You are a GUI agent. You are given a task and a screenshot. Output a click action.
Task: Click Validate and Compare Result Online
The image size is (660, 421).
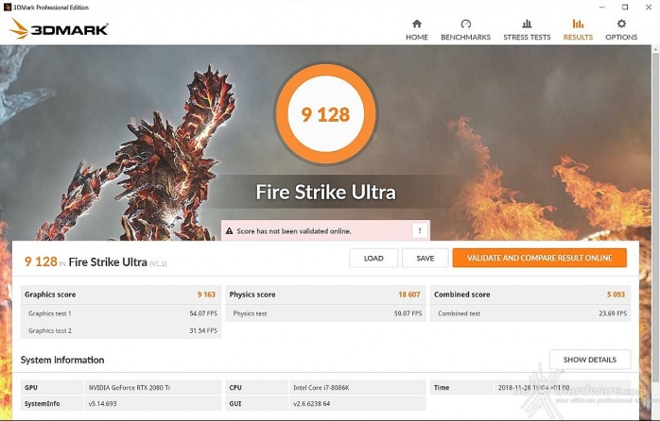tap(539, 258)
